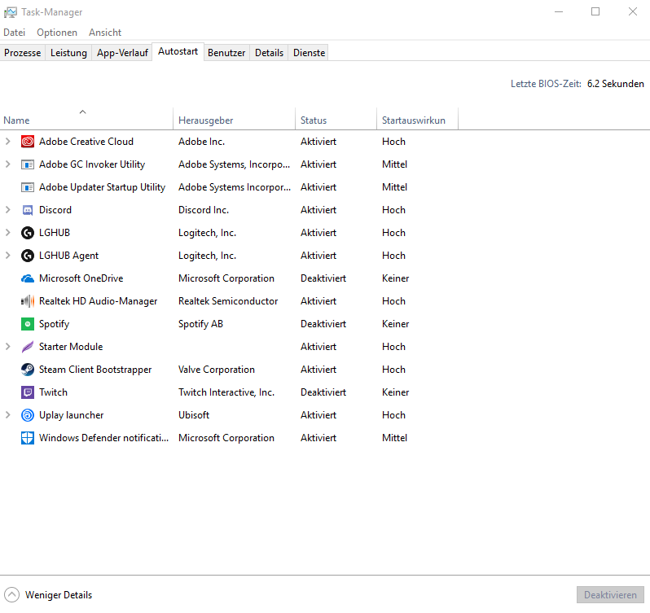The width and height of the screenshot is (650, 613).
Task: Click the Task-Manager title bar icon
Action: click(x=11, y=12)
